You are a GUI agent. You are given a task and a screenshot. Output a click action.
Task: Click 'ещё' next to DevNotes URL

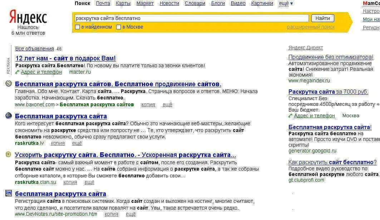(x=130, y=214)
